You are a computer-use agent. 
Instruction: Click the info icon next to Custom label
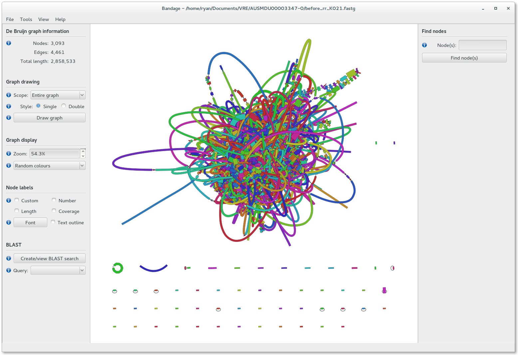coord(9,200)
